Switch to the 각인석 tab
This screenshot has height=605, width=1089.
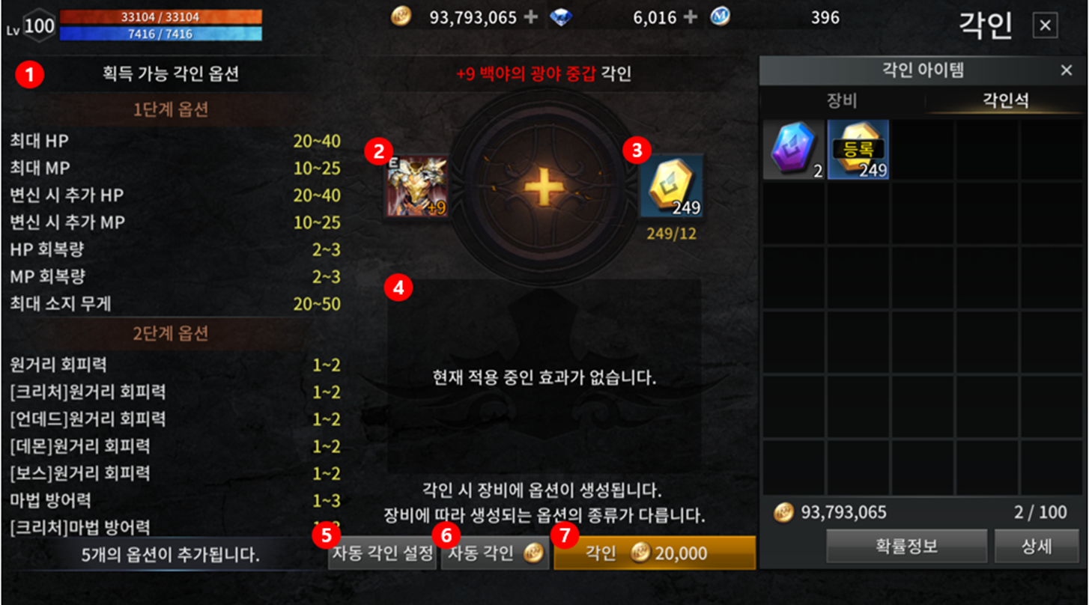point(1004,101)
